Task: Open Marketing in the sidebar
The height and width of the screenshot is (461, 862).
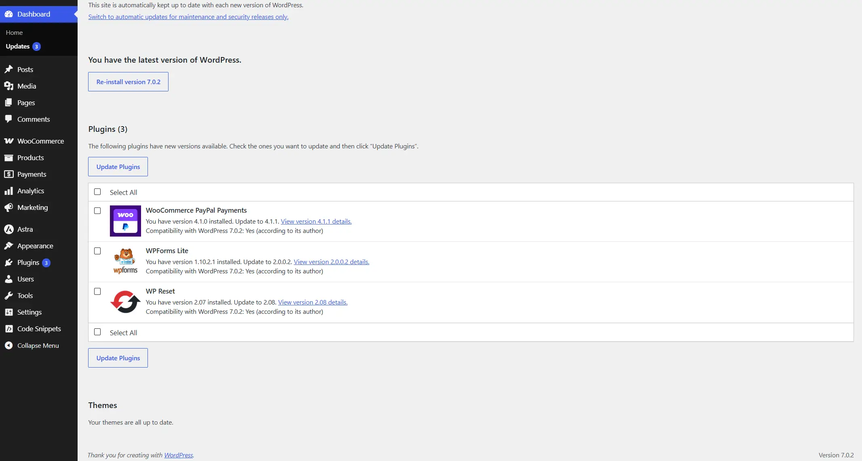Action: (32, 207)
